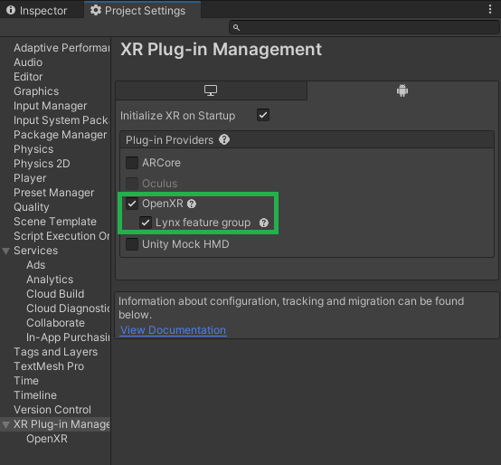Open Package Manager settings
The height and width of the screenshot is (465, 501).
coord(60,135)
